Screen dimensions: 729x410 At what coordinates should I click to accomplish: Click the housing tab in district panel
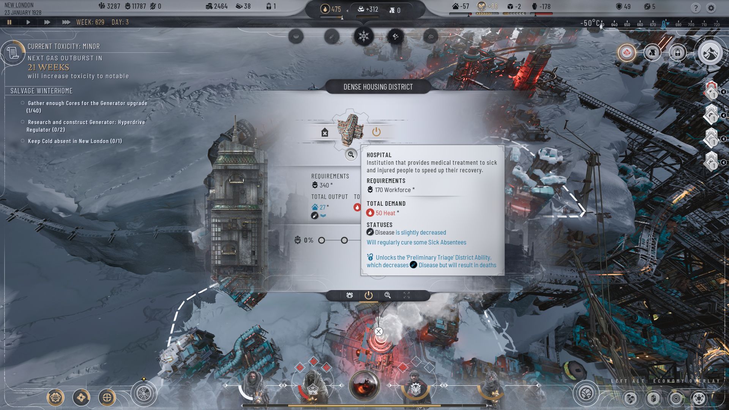[324, 132]
